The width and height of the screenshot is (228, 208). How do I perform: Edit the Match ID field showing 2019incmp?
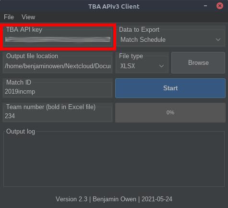[x=58, y=92]
